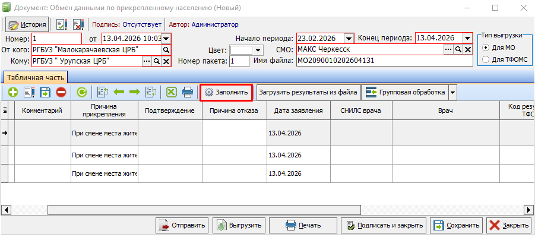Click the save row floppy disk icon
535x237 pixels.
click(45, 92)
